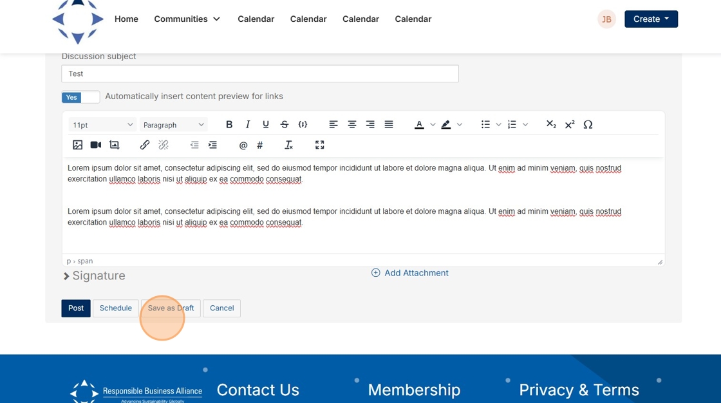The image size is (721, 403).
Task: Open the JB user avatar menu
Action: point(606,19)
